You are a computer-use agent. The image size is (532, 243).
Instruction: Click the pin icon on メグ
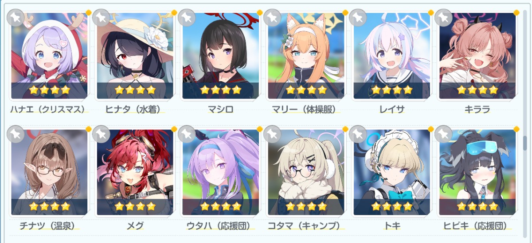pyautogui.click(x=102, y=134)
